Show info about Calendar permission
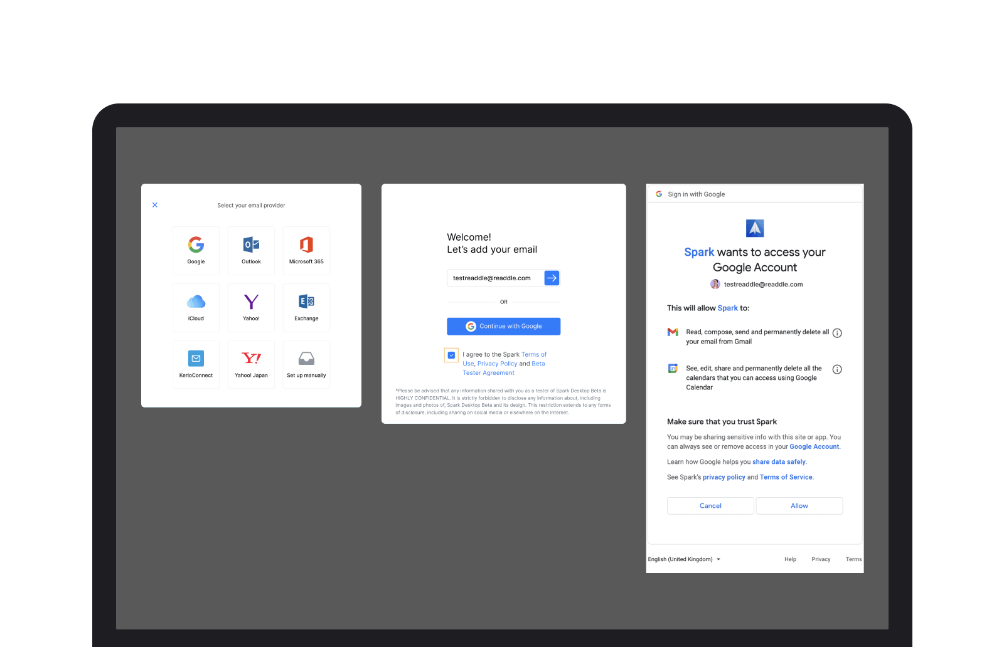The height and width of the screenshot is (647, 1004). pos(837,369)
